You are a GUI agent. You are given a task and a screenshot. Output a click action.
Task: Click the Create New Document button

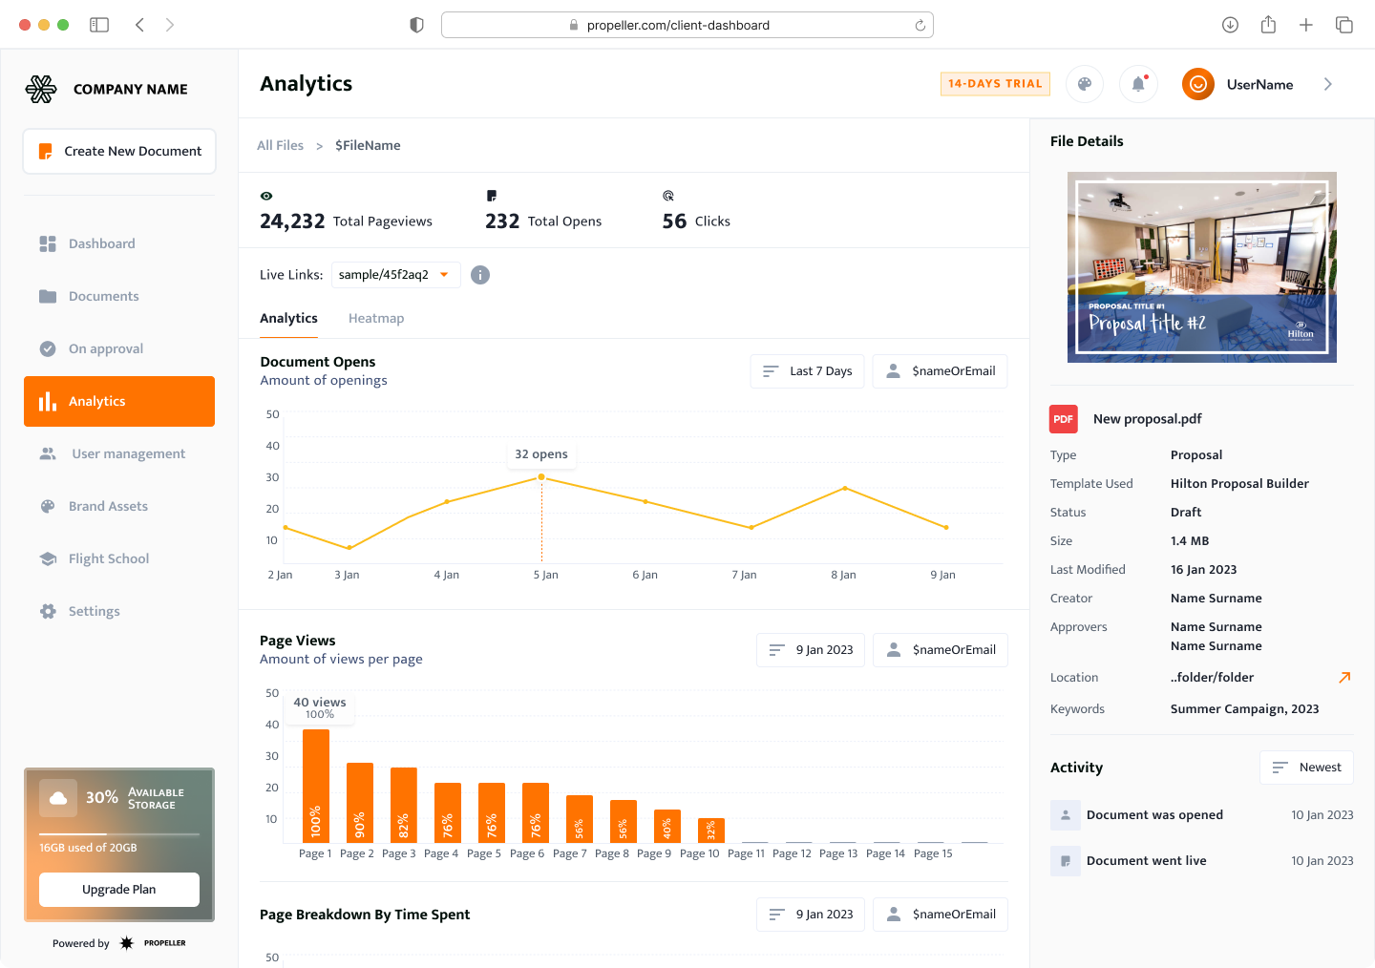(x=119, y=152)
